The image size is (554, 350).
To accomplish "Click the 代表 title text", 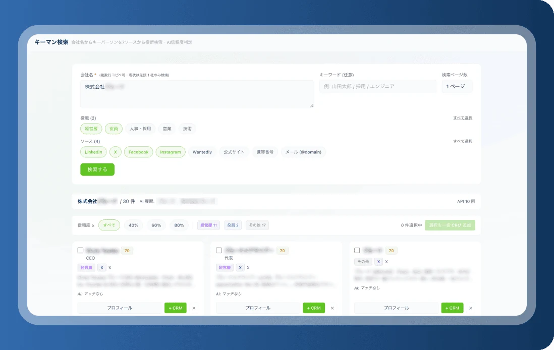I will 229,258.
